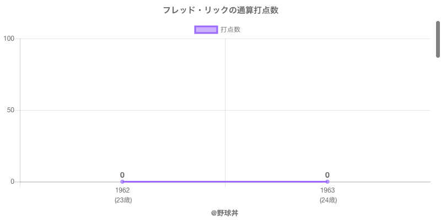Select the 1962 x-axis label
The height and width of the screenshot is (220, 441).
click(123, 190)
